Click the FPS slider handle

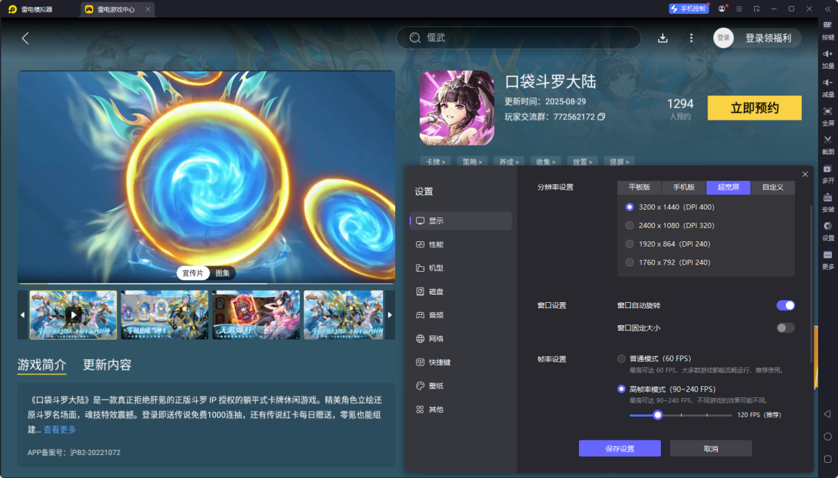click(658, 415)
